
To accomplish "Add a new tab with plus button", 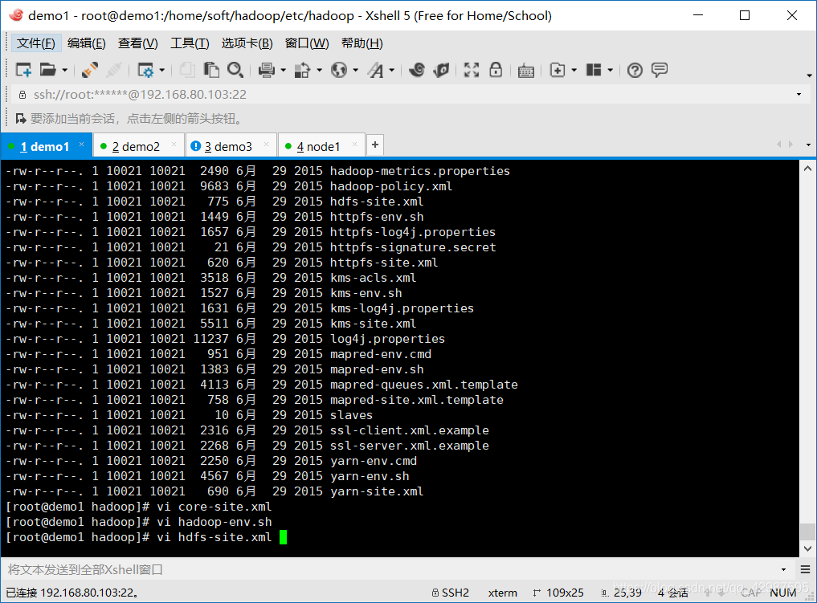I will 375,145.
